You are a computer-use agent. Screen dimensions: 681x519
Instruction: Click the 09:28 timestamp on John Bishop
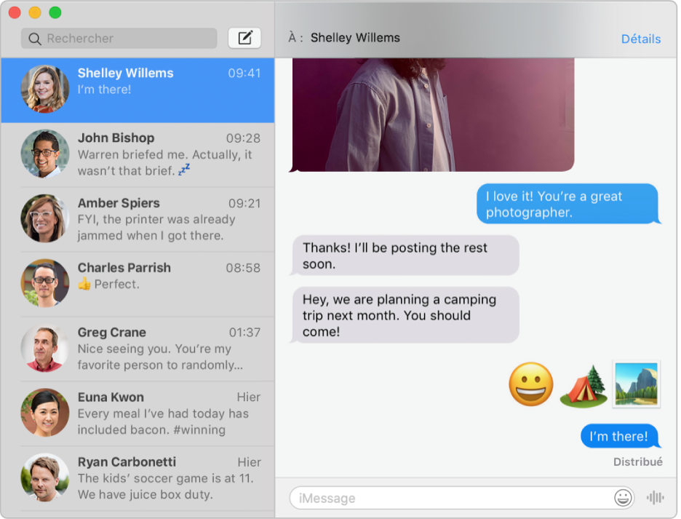pos(243,138)
